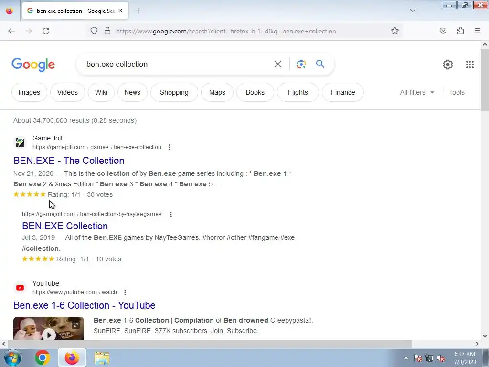Filter results by Flights
The height and width of the screenshot is (367, 489).
(x=298, y=92)
